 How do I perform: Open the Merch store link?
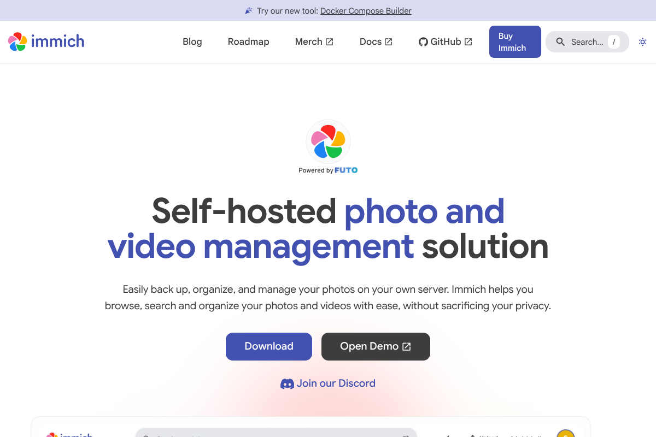314,42
